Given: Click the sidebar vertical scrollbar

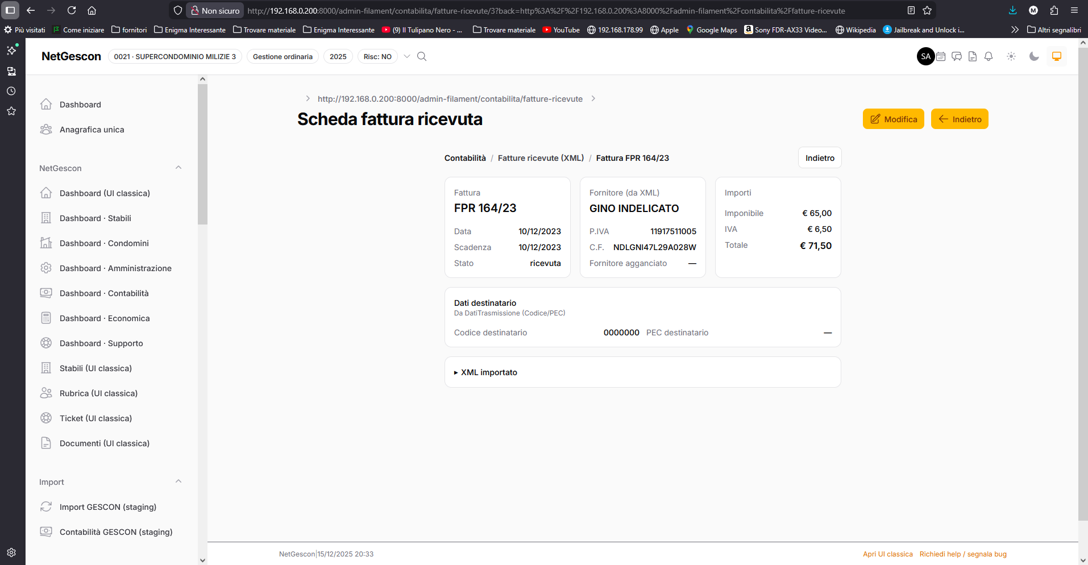Looking at the screenshot, I should click(202, 153).
